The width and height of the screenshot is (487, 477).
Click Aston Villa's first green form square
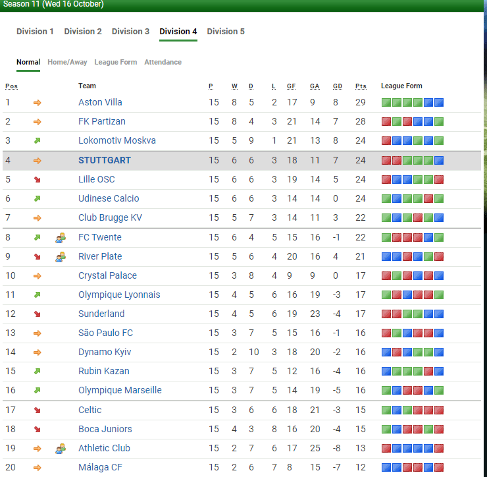[386, 103]
